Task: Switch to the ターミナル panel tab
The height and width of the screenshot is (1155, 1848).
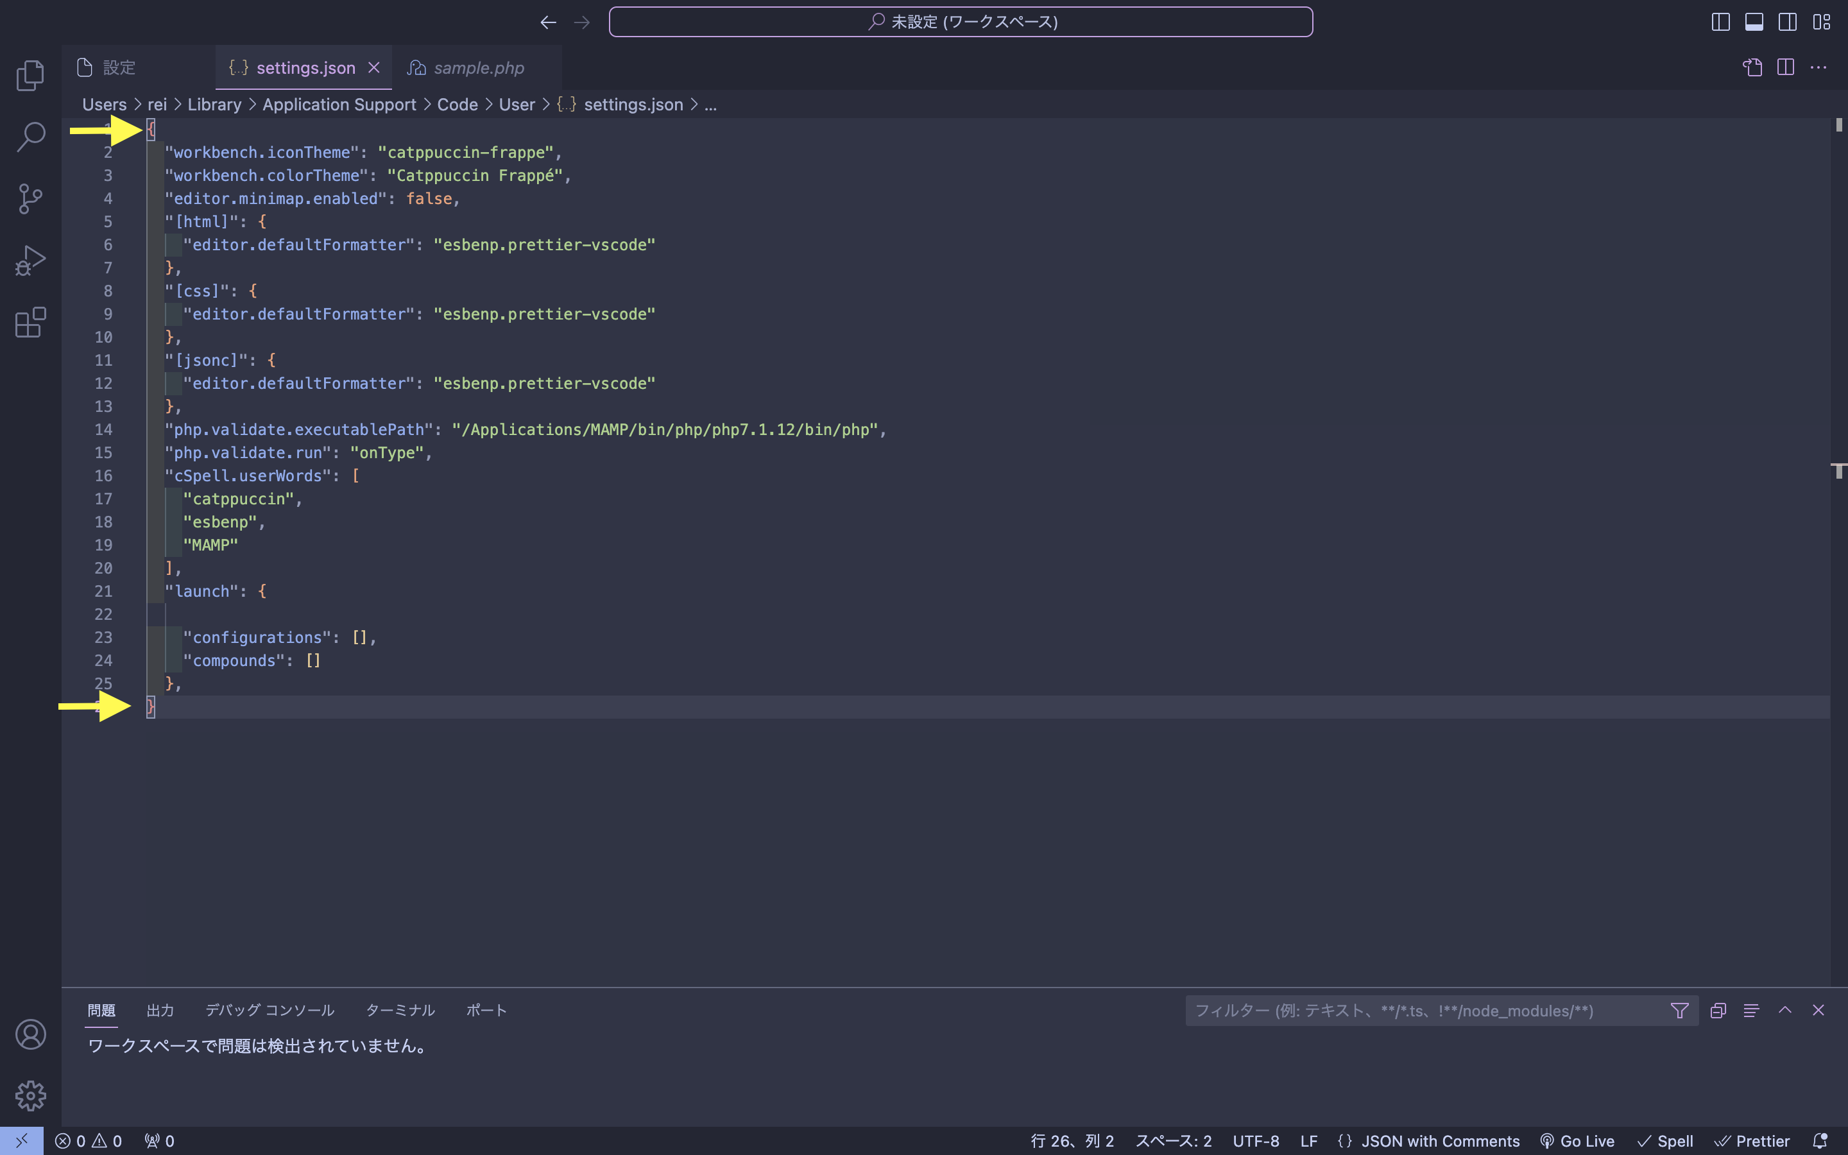Action: coord(400,1010)
